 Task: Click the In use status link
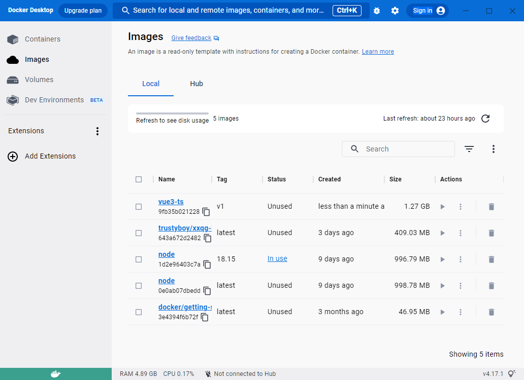277,259
